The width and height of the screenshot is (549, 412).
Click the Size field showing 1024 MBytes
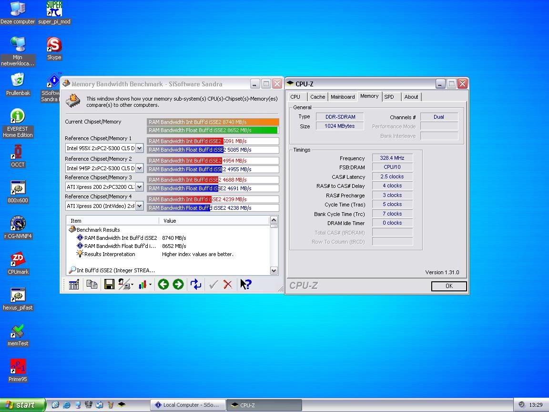(340, 126)
